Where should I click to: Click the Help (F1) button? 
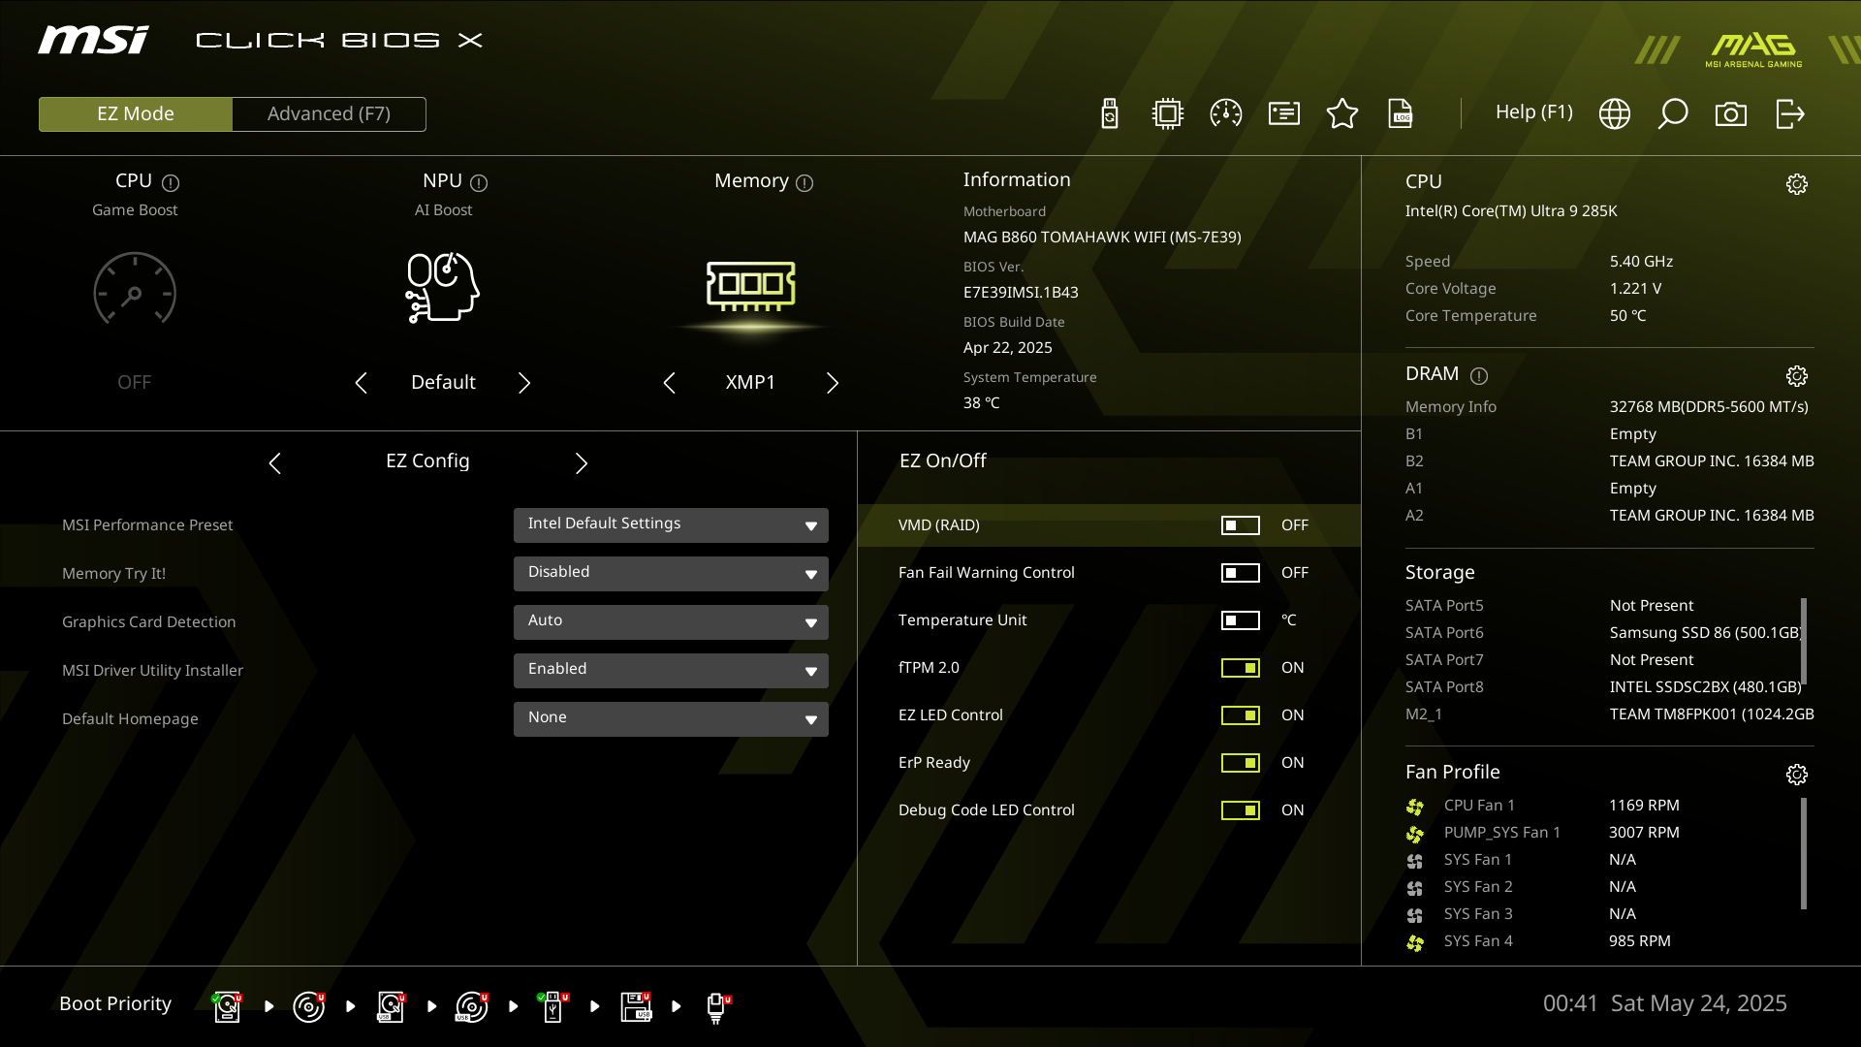[1533, 112]
